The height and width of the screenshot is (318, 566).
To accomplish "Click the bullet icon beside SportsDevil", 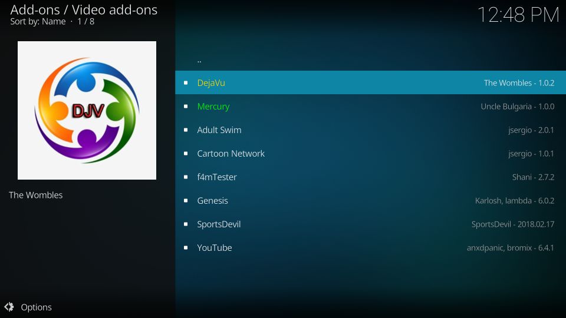I will click(186, 224).
